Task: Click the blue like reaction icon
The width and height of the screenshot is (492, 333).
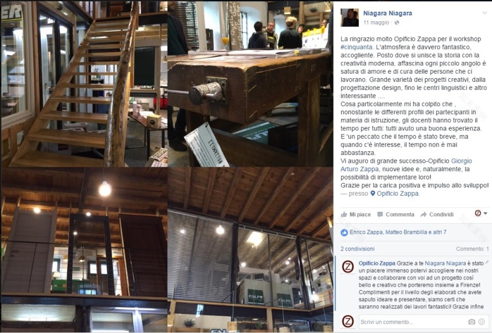Action: (344, 232)
